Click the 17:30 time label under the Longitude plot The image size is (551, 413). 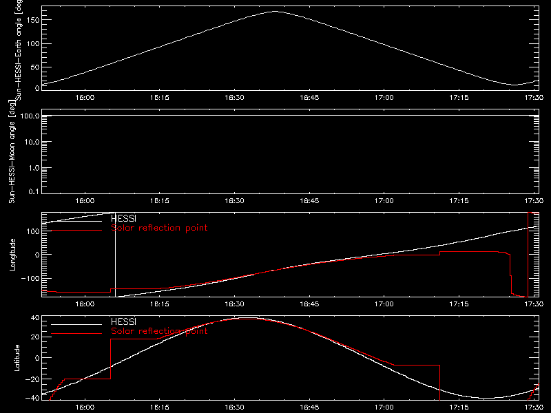coord(534,304)
